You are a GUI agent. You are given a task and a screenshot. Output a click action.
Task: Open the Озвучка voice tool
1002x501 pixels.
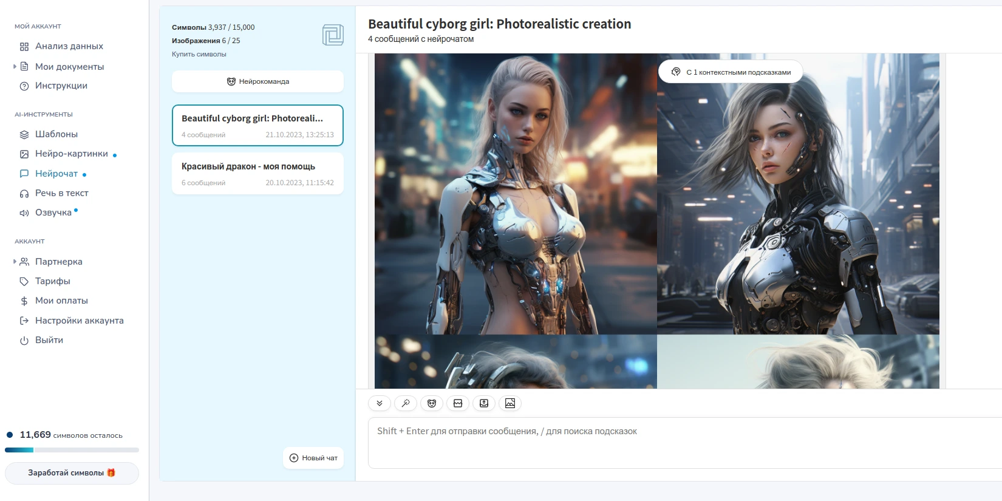coord(53,213)
